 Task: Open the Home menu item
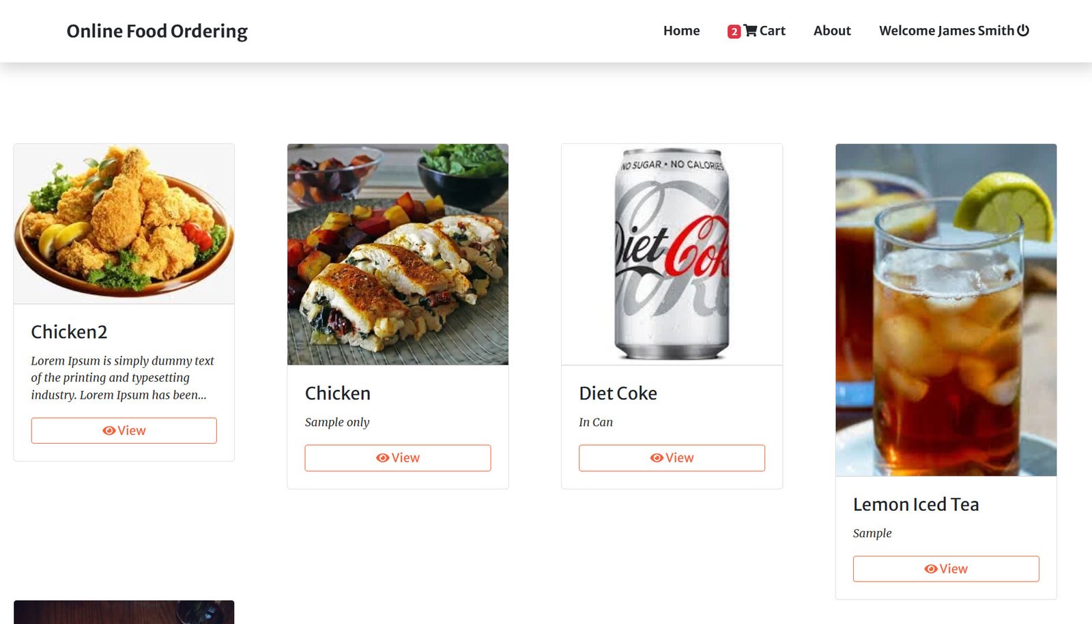[x=681, y=31]
